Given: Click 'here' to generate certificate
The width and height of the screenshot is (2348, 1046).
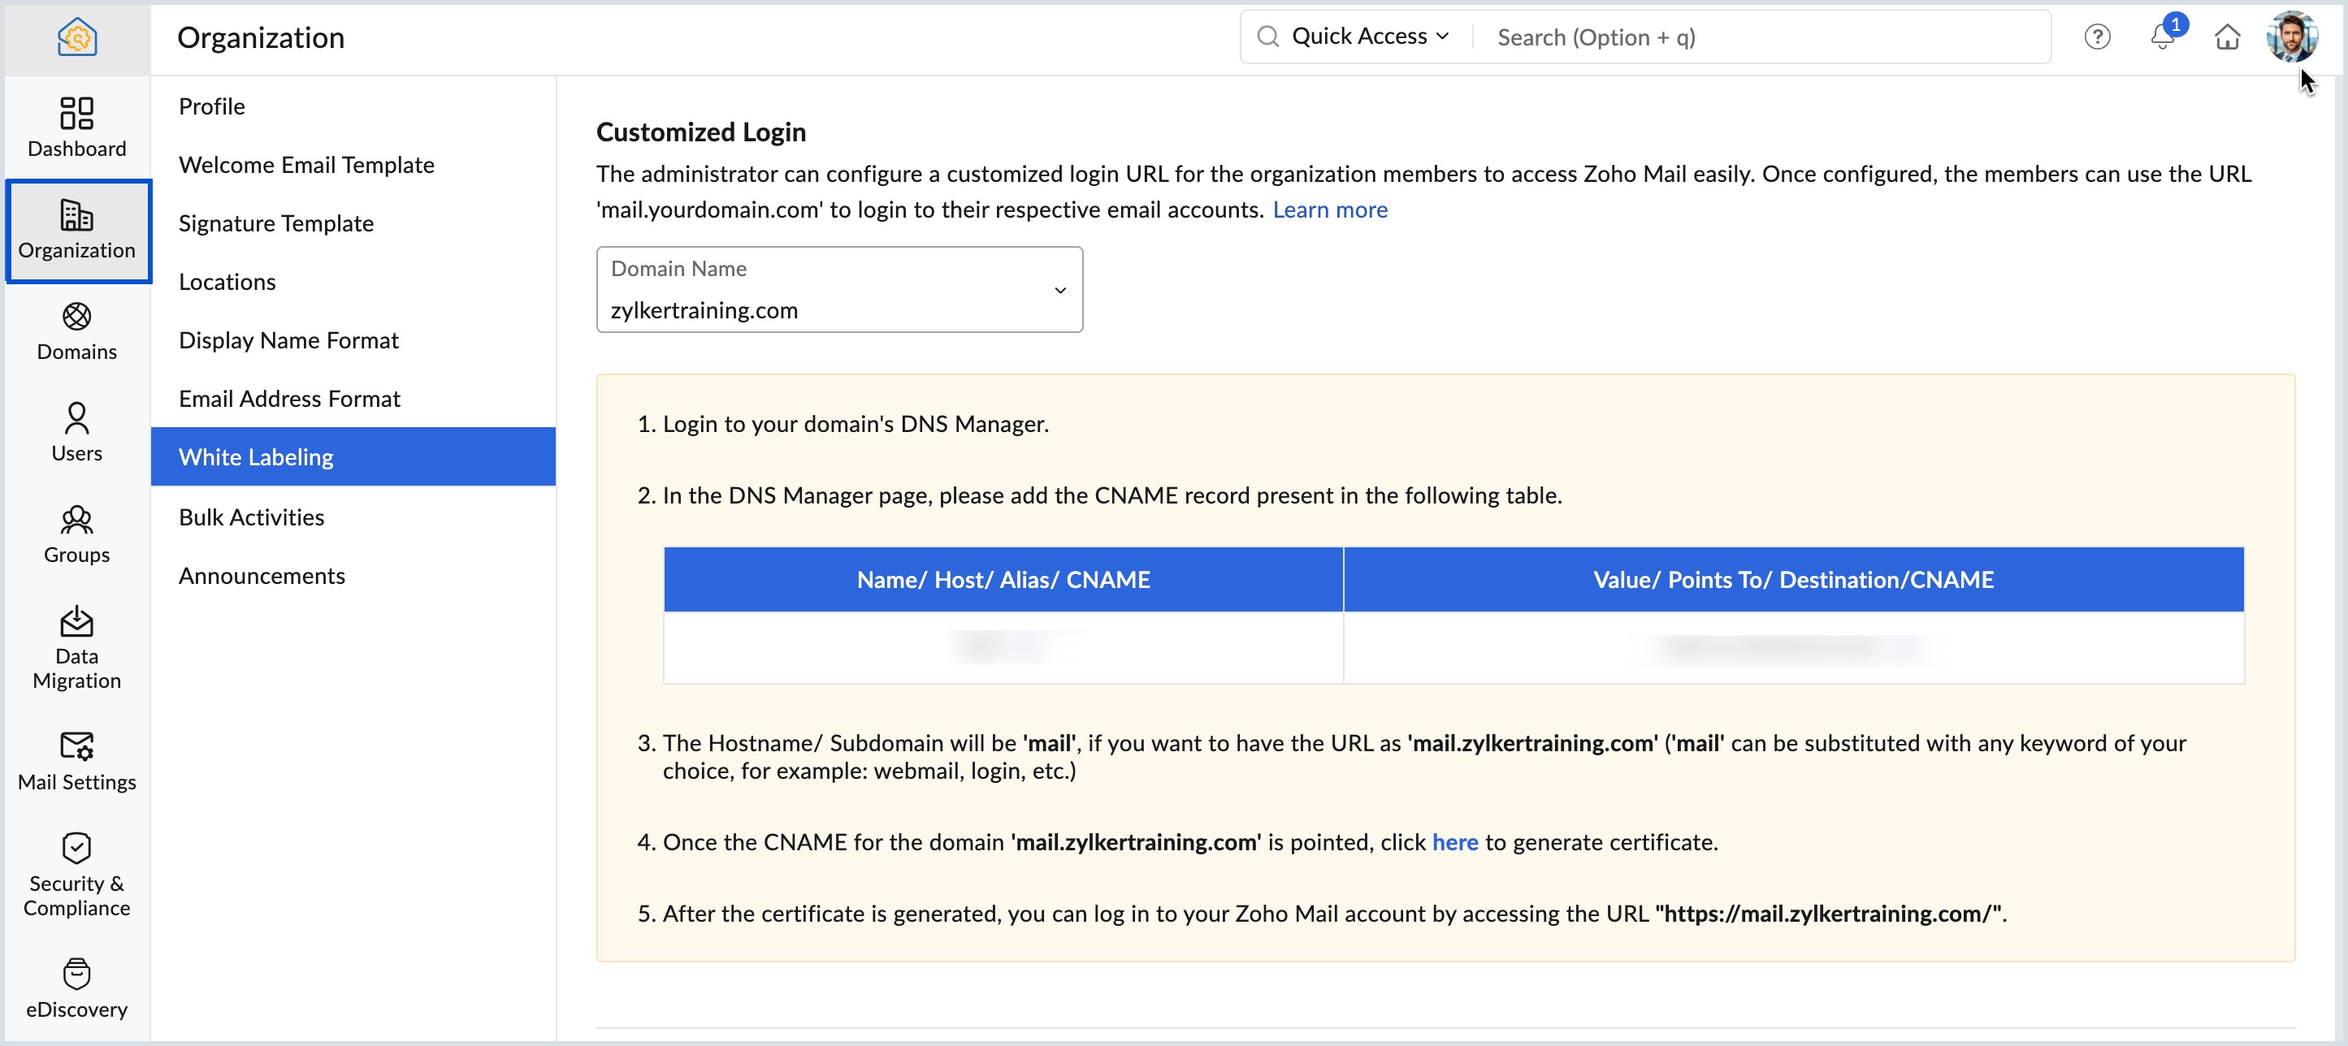Looking at the screenshot, I should pos(1453,842).
